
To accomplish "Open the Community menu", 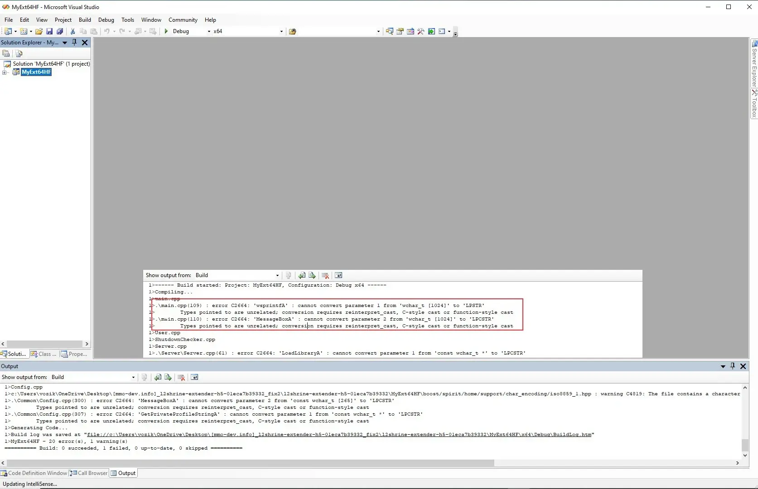I will (x=183, y=20).
